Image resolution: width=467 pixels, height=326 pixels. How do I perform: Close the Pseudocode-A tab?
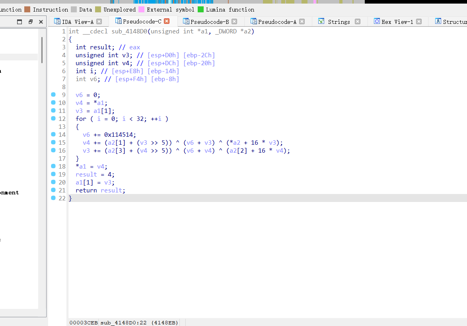[302, 21]
